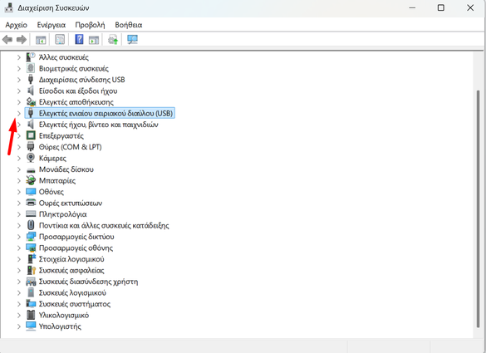Click the Forward arrow toolbar icon
The image size is (486, 353).
[22, 39]
